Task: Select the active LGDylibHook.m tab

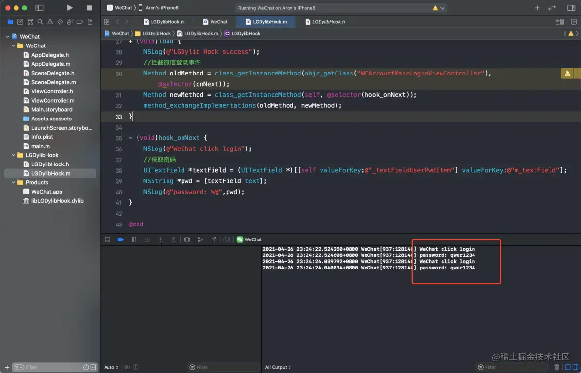Action: click(x=266, y=22)
